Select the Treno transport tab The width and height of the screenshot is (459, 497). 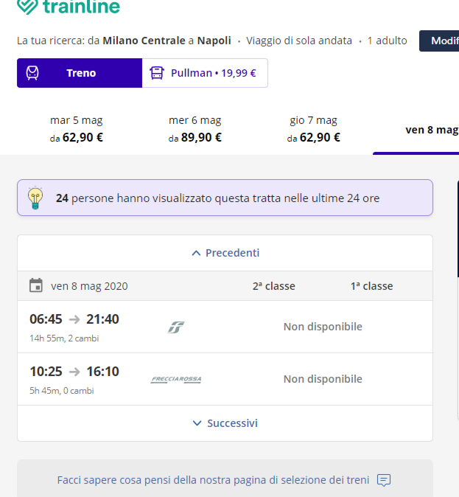(x=80, y=73)
